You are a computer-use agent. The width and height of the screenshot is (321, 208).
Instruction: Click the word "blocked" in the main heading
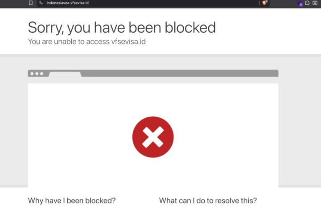tap(190, 28)
